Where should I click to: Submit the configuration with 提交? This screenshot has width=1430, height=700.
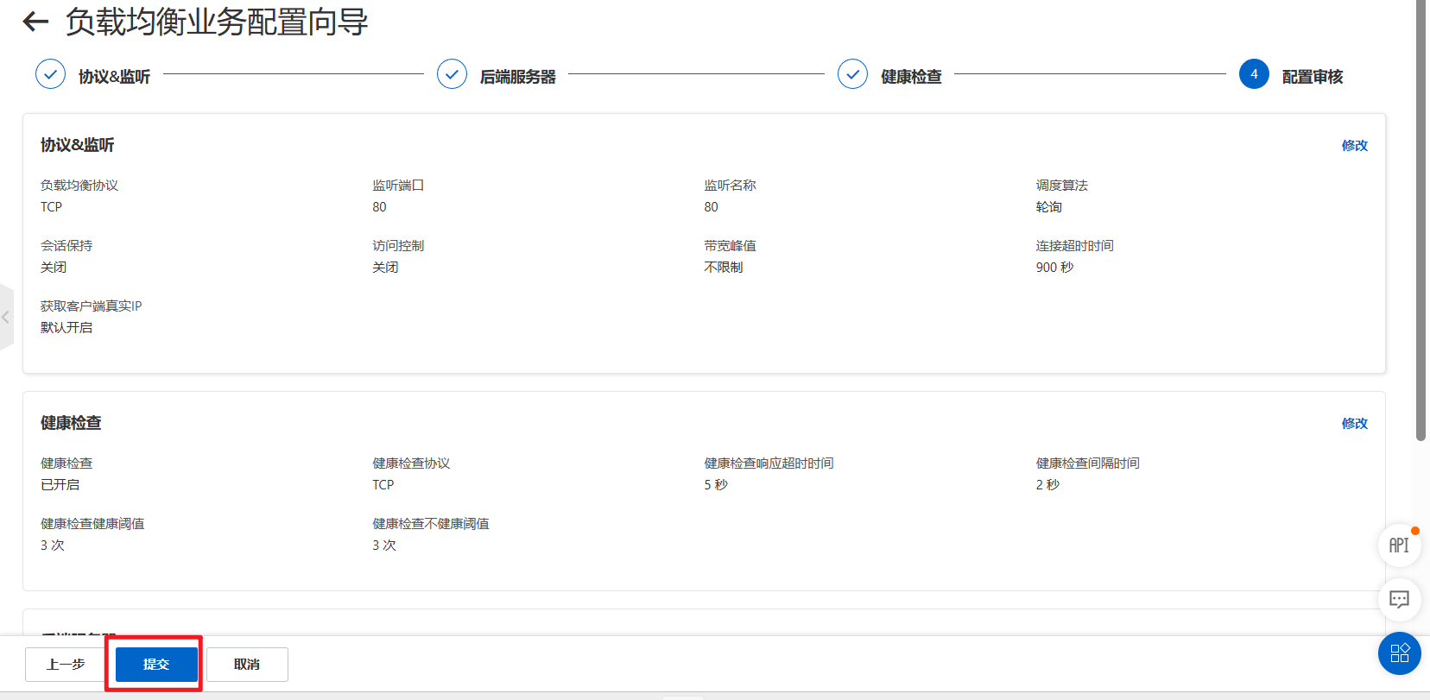tap(156, 665)
